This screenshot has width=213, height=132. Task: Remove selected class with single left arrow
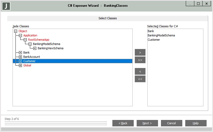click(x=140, y=71)
